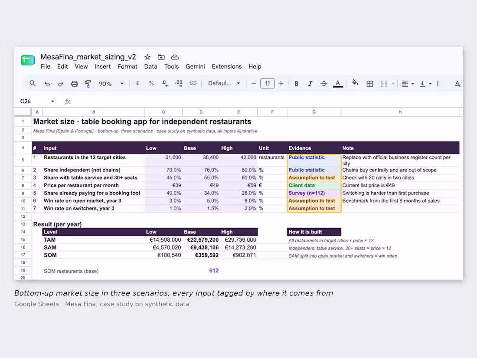Click the horizontal align icon
This screenshot has width=477, height=358.
pos(405,84)
